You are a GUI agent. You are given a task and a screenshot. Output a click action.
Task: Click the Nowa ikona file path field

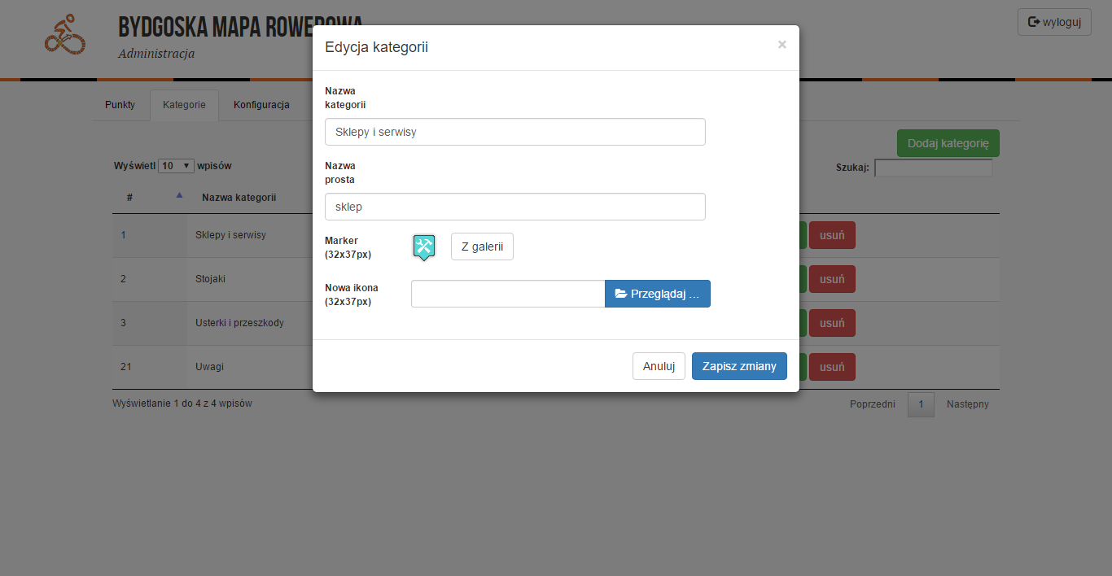(x=507, y=294)
